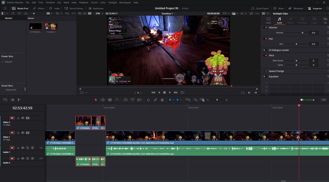This screenshot has height=182, width=329.
Task: Open the Sound Library panel
Action: point(74,8)
